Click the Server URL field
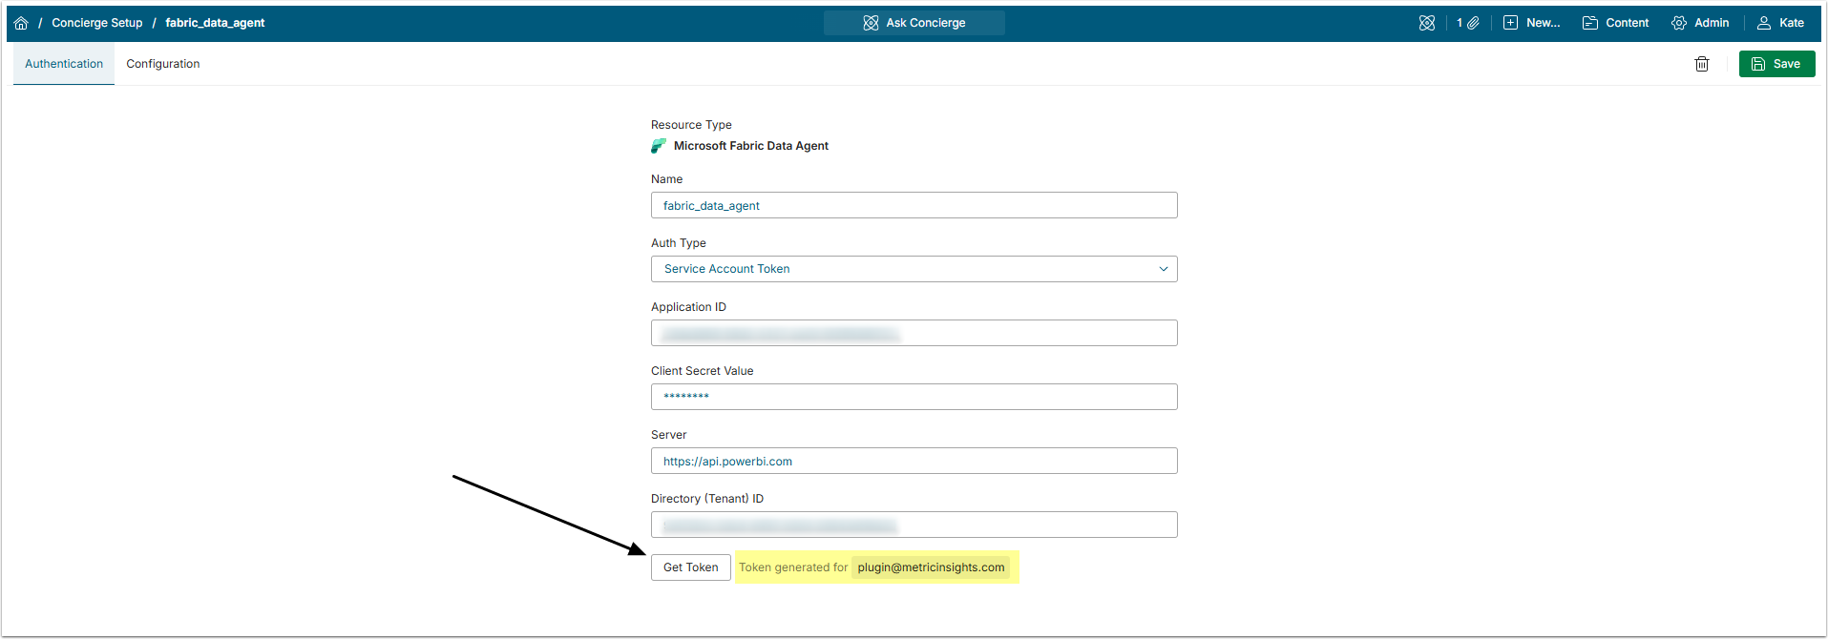The height and width of the screenshot is (639, 1828). (x=914, y=461)
